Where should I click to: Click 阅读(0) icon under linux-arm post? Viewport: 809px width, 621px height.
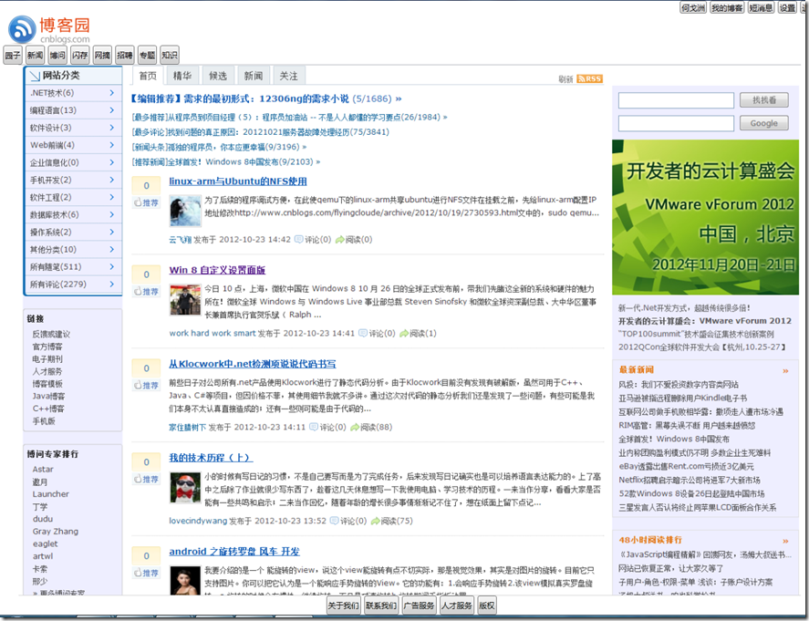click(x=339, y=239)
